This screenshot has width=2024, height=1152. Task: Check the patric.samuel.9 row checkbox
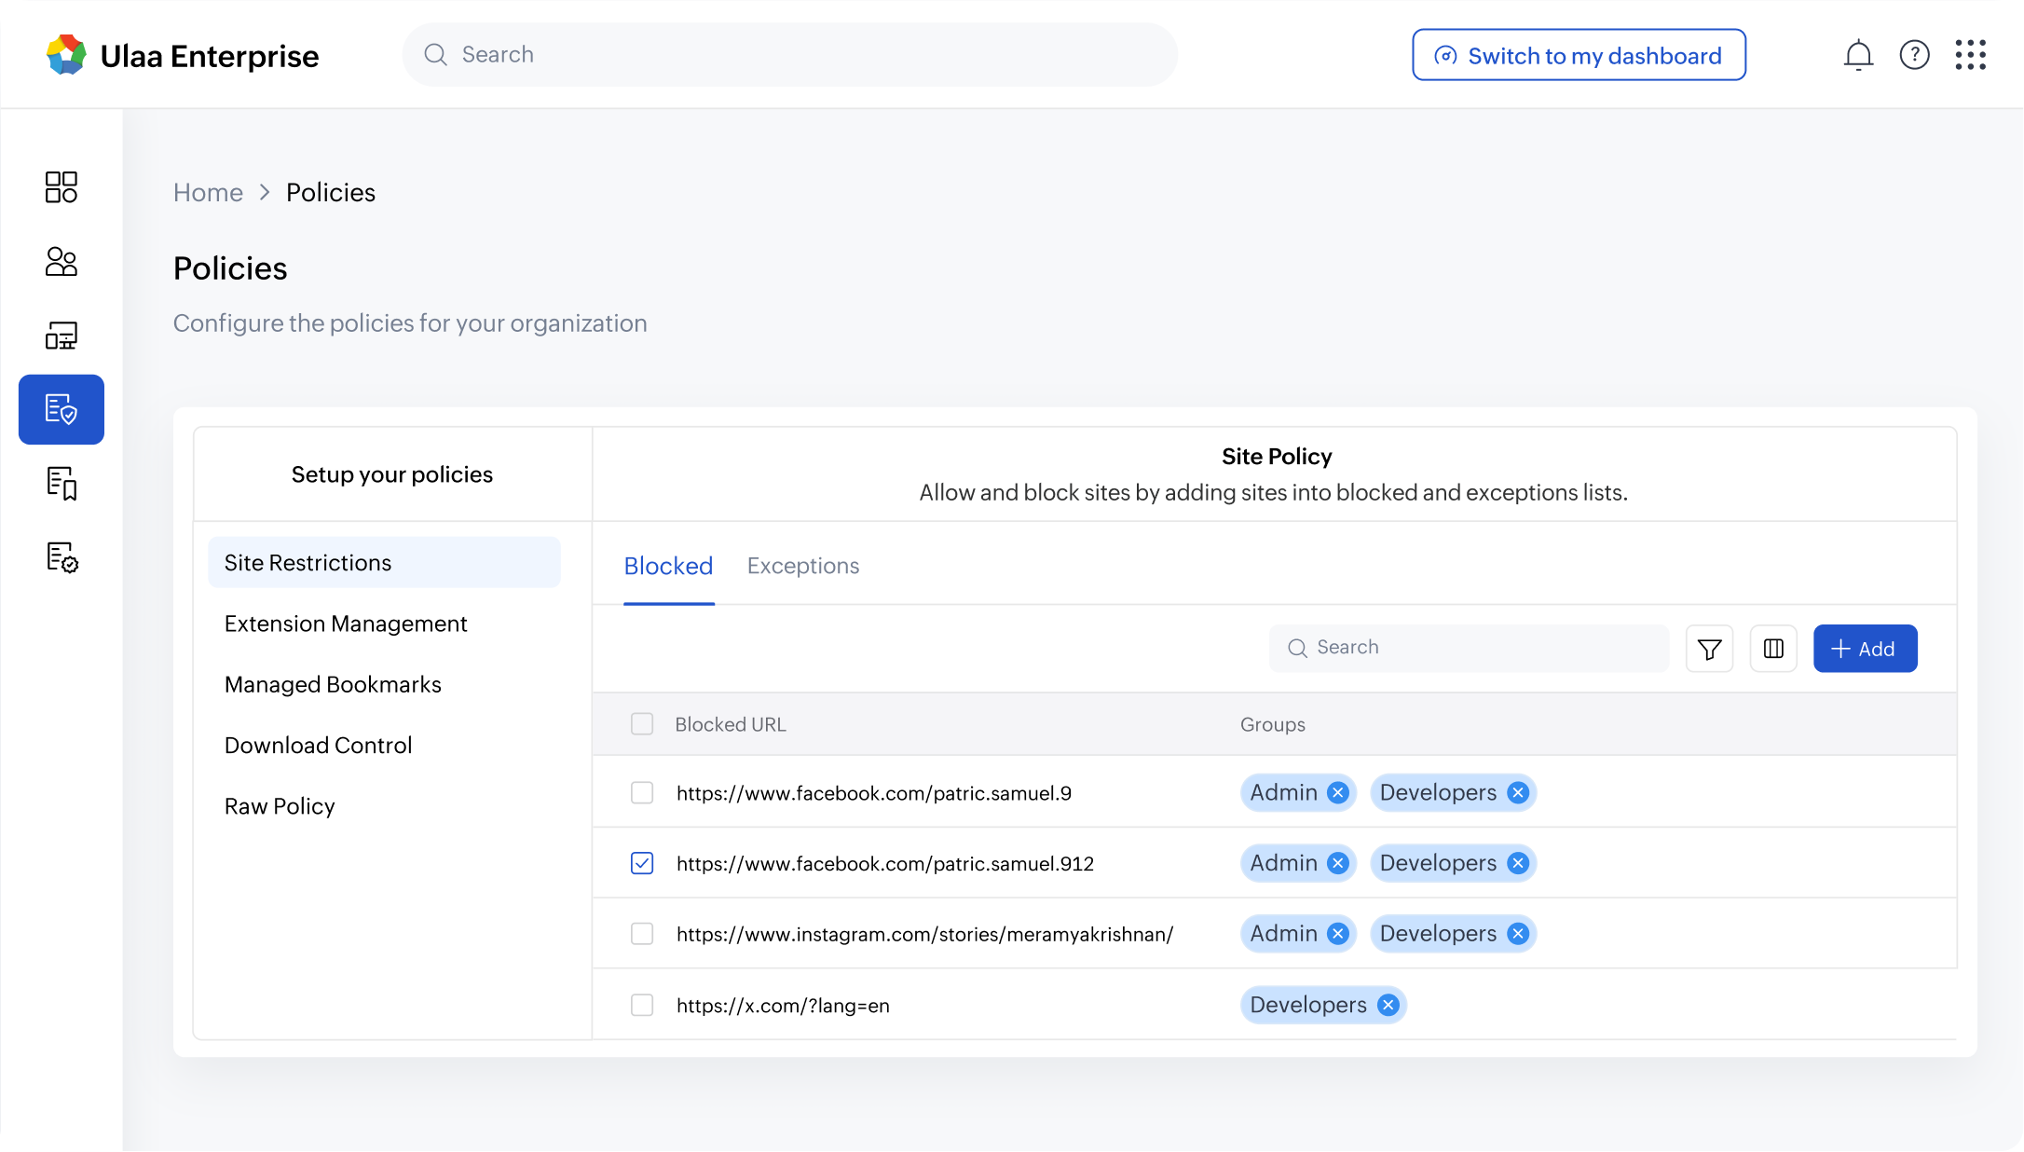click(x=642, y=793)
